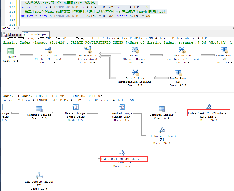Click the 'Index Seek (NonClustered)' label for [A]
Screen dimensions: 234x191
209,113
